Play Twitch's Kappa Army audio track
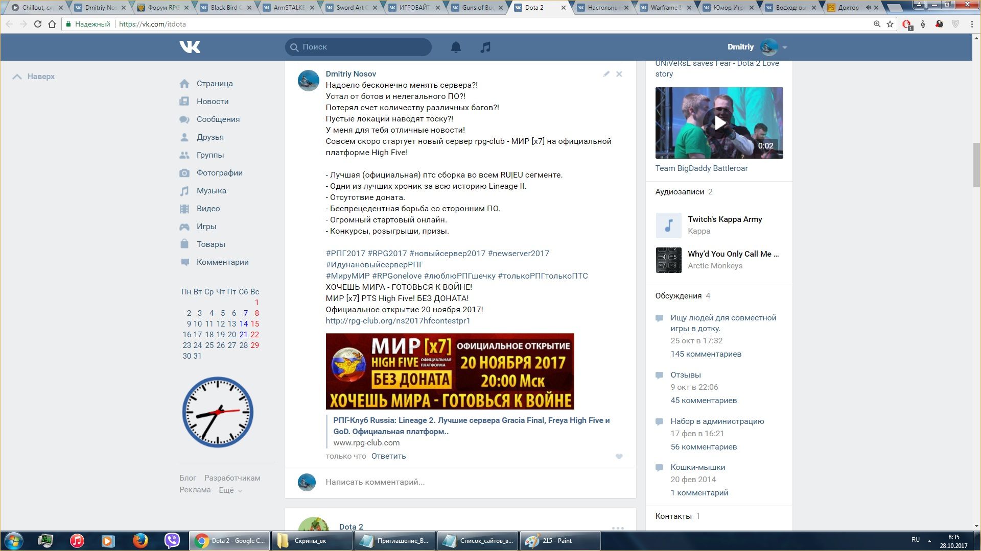Image resolution: width=981 pixels, height=551 pixels. tap(668, 226)
